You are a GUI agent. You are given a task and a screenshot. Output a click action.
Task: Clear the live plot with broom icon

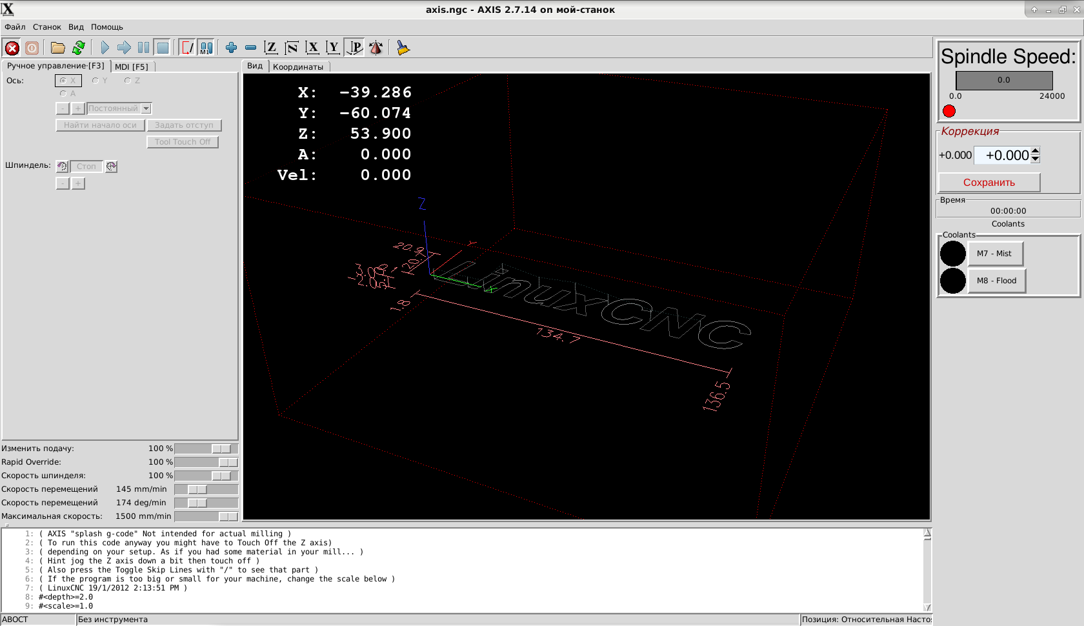coord(403,48)
